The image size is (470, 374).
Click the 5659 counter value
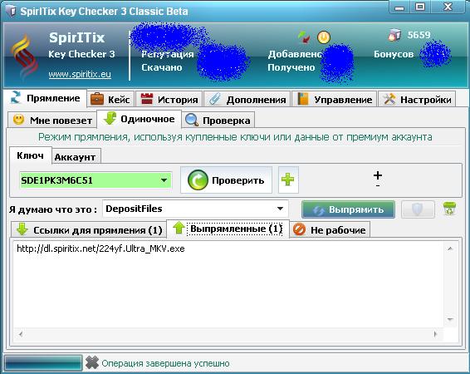tap(419, 35)
